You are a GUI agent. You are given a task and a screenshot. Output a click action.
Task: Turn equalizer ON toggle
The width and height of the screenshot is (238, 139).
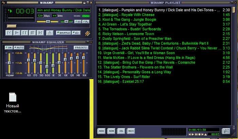(9, 48)
